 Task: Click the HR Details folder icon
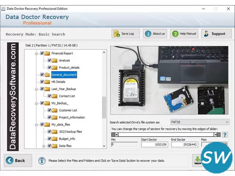coord(47,82)
